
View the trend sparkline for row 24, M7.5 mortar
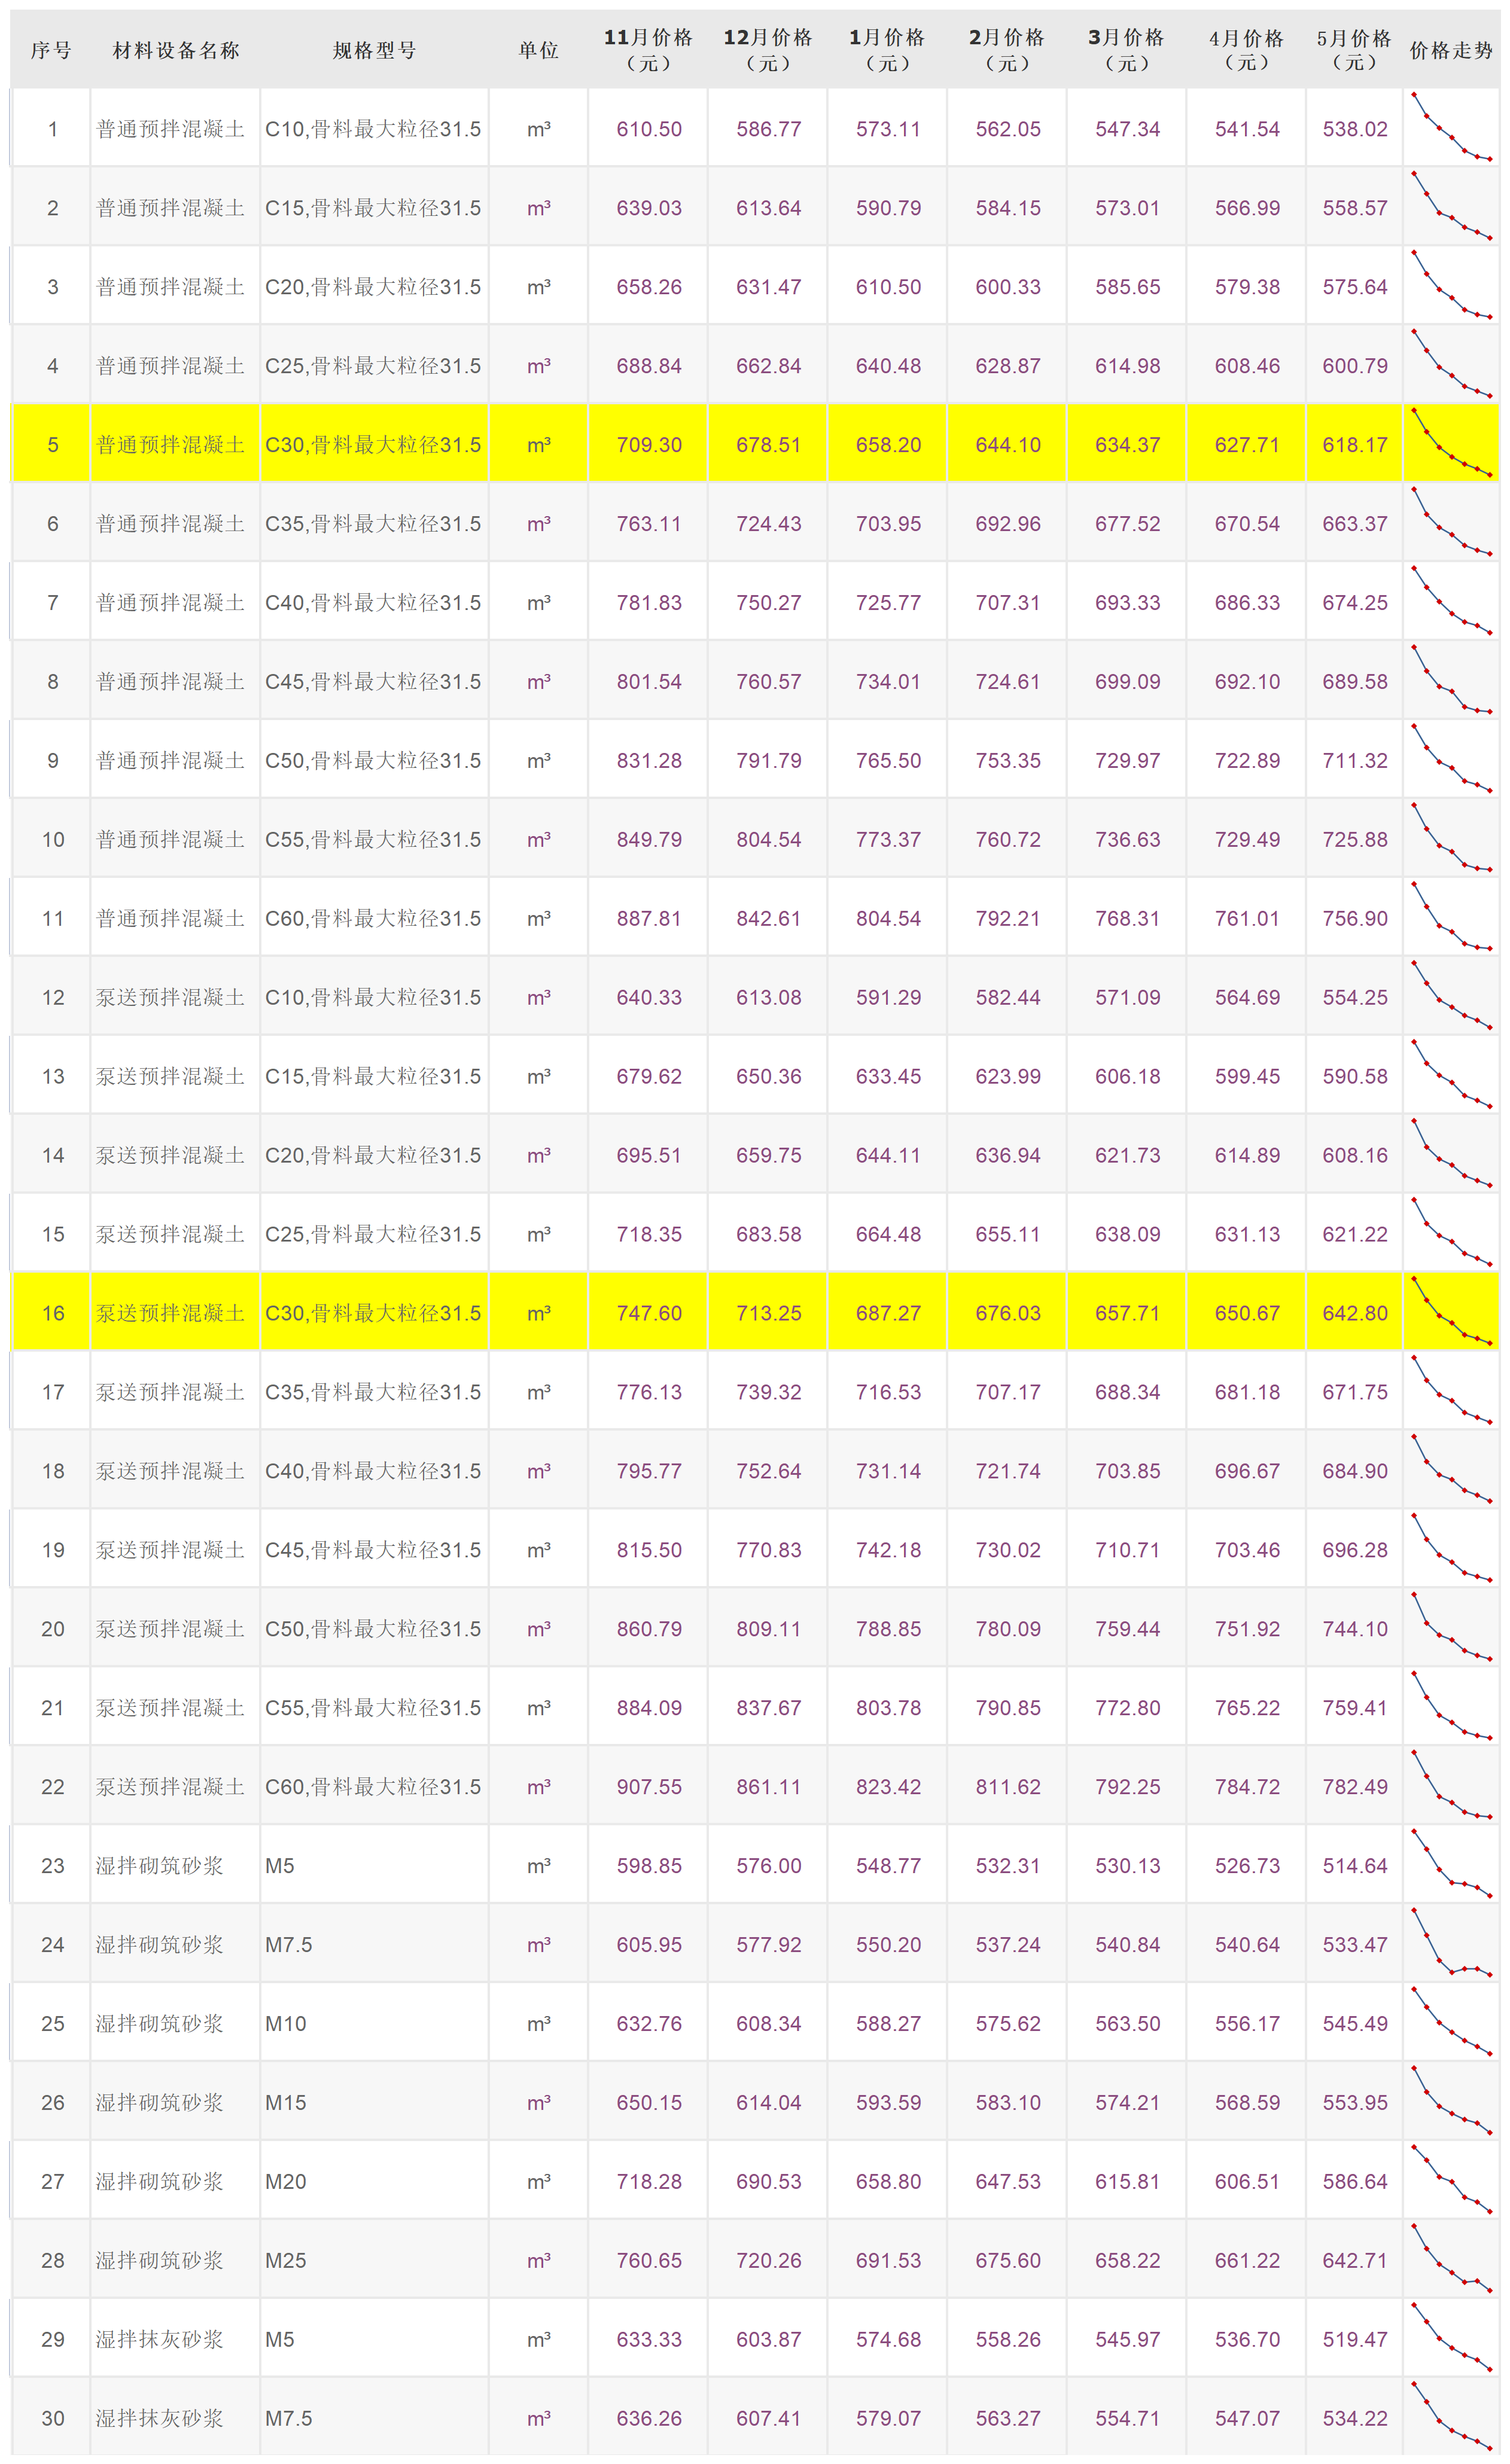[x=1451, y=1942]
